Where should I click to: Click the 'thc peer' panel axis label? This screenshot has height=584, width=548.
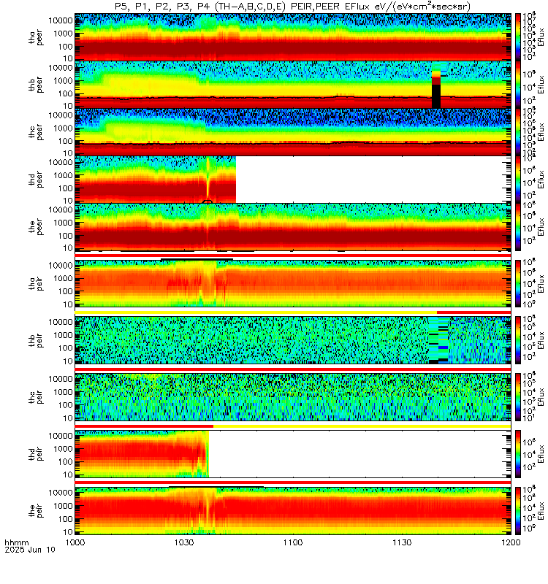point(36,132)
